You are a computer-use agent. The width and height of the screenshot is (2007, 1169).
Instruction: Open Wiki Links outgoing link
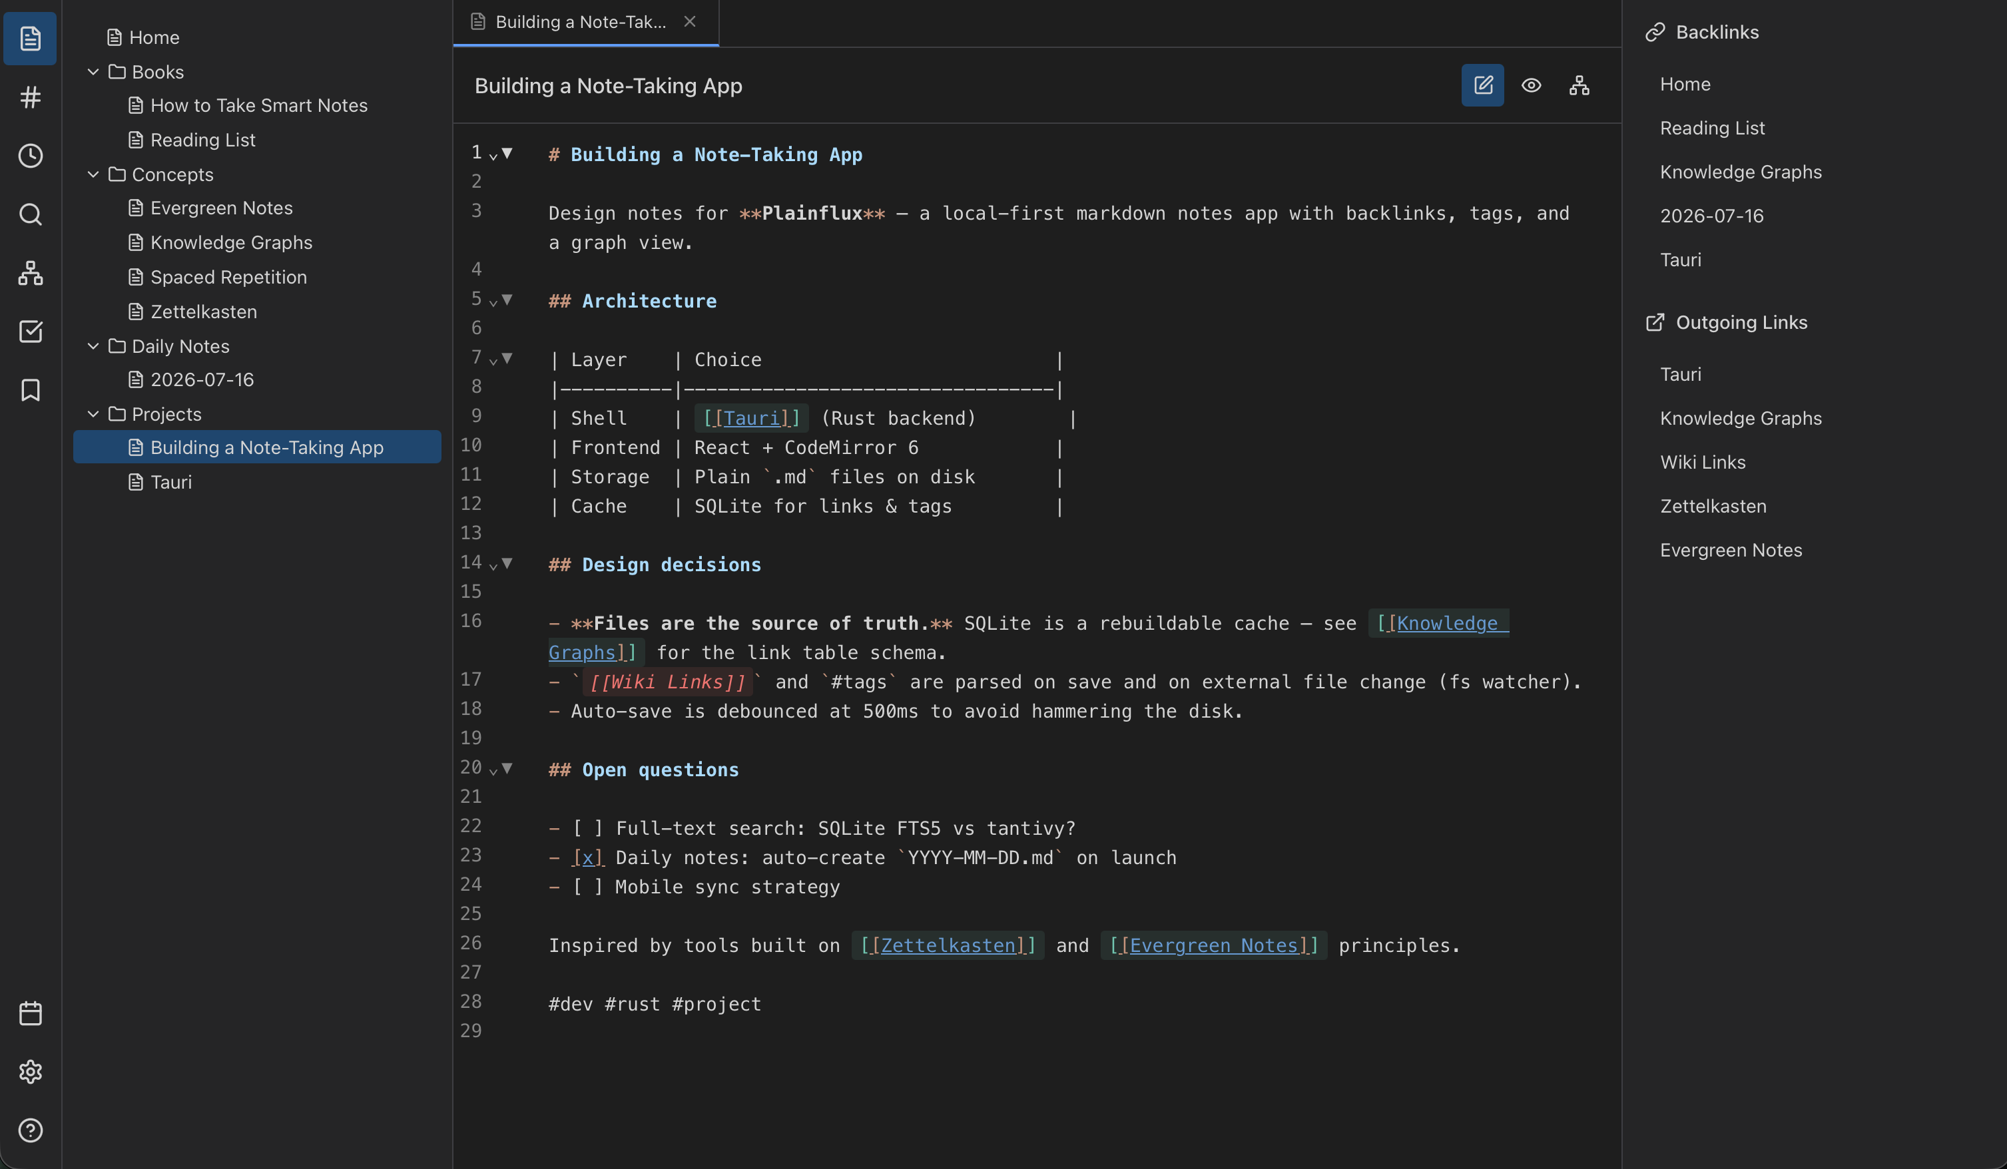(x=1703, y=462)
